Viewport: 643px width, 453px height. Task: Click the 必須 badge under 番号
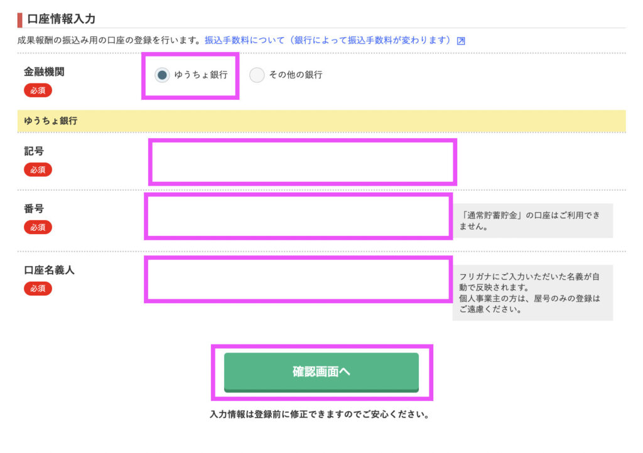(38, 227)
